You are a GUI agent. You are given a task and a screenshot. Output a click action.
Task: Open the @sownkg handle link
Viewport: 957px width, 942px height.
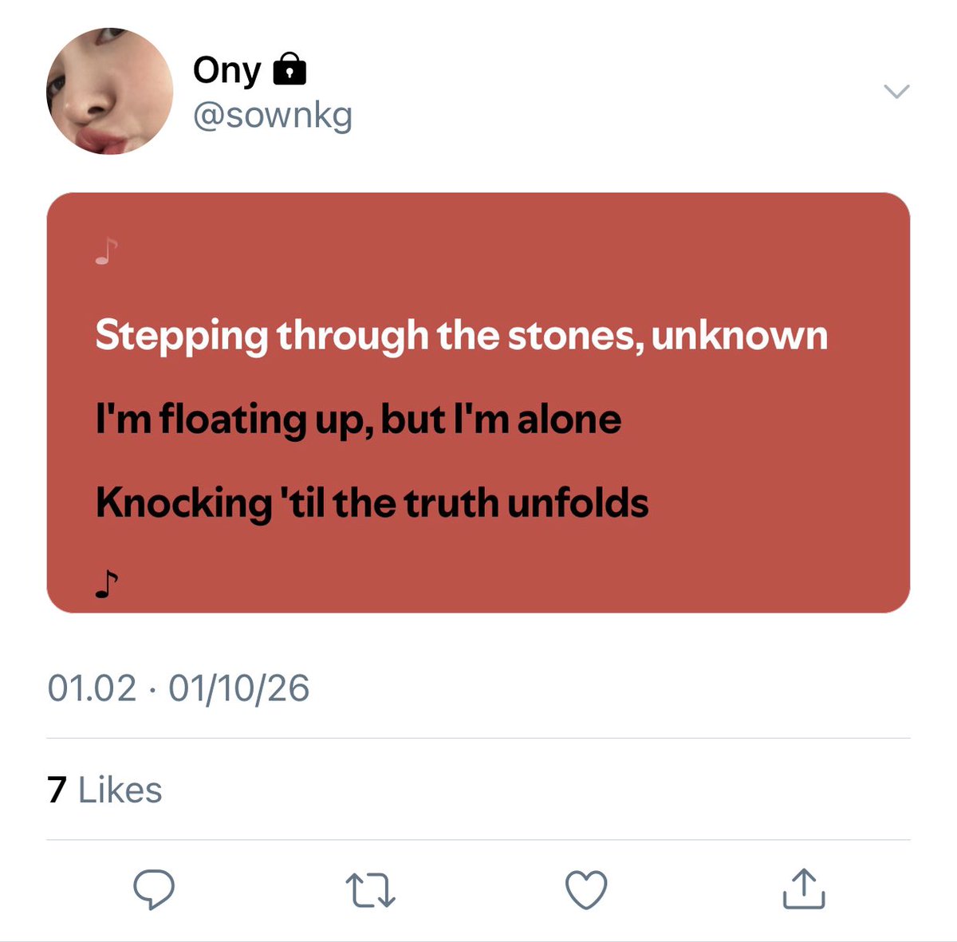pyautogui.click(x=273, y=116)
